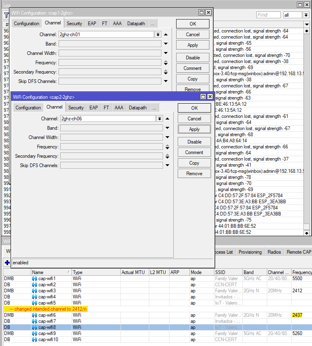Open Channel dropdown in cap1-2ghz window

tap(158, 35)
